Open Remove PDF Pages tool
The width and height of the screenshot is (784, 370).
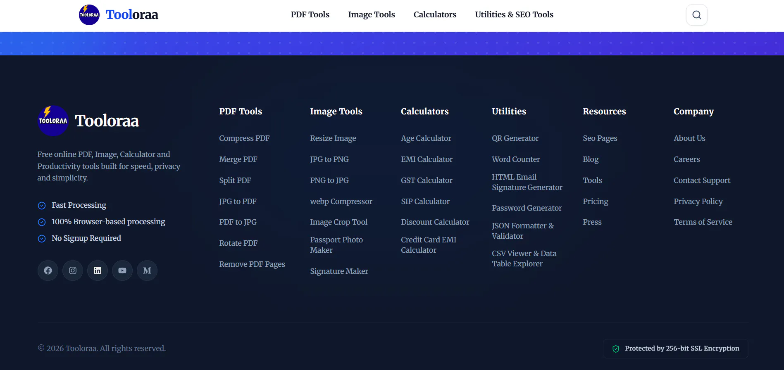[x=252, y=264]
